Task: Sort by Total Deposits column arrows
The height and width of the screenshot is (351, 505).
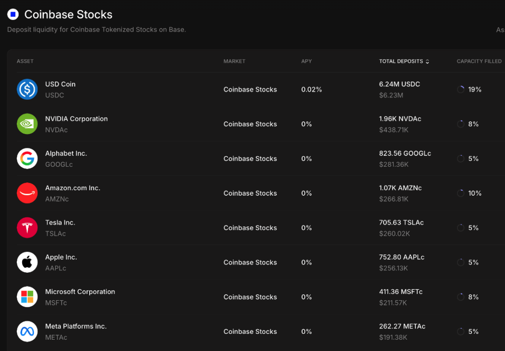Action: pyautogui.click(x=428, y=62)
